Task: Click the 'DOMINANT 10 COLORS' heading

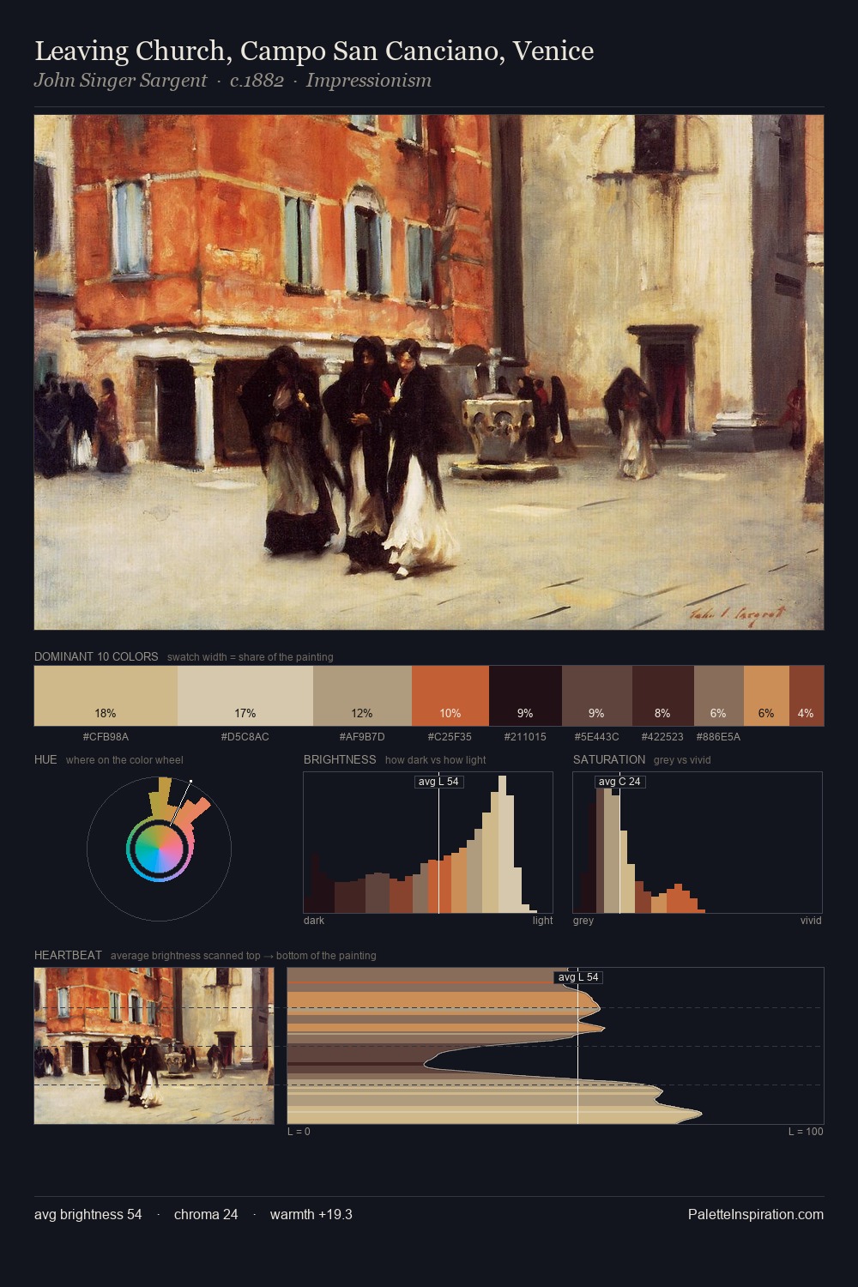Action: point(96,656)
